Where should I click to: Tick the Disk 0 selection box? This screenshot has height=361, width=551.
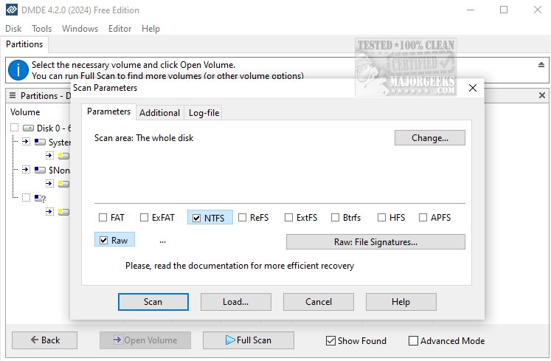[15, 128]
